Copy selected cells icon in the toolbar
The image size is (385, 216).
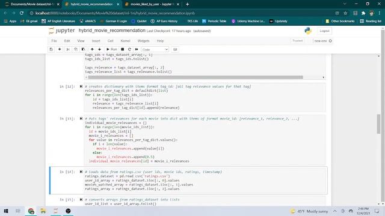(76, 49)
